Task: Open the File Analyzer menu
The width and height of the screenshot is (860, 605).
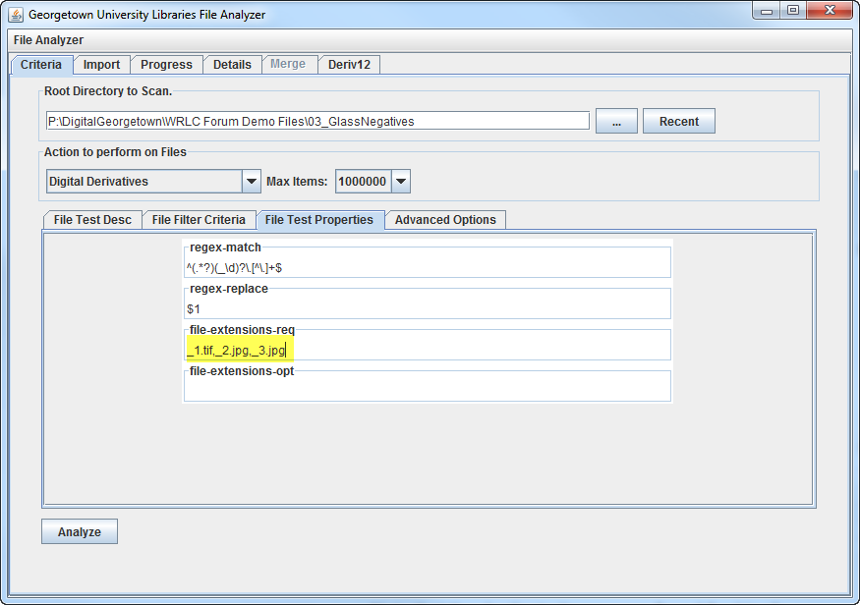Action: coord(48,40)
